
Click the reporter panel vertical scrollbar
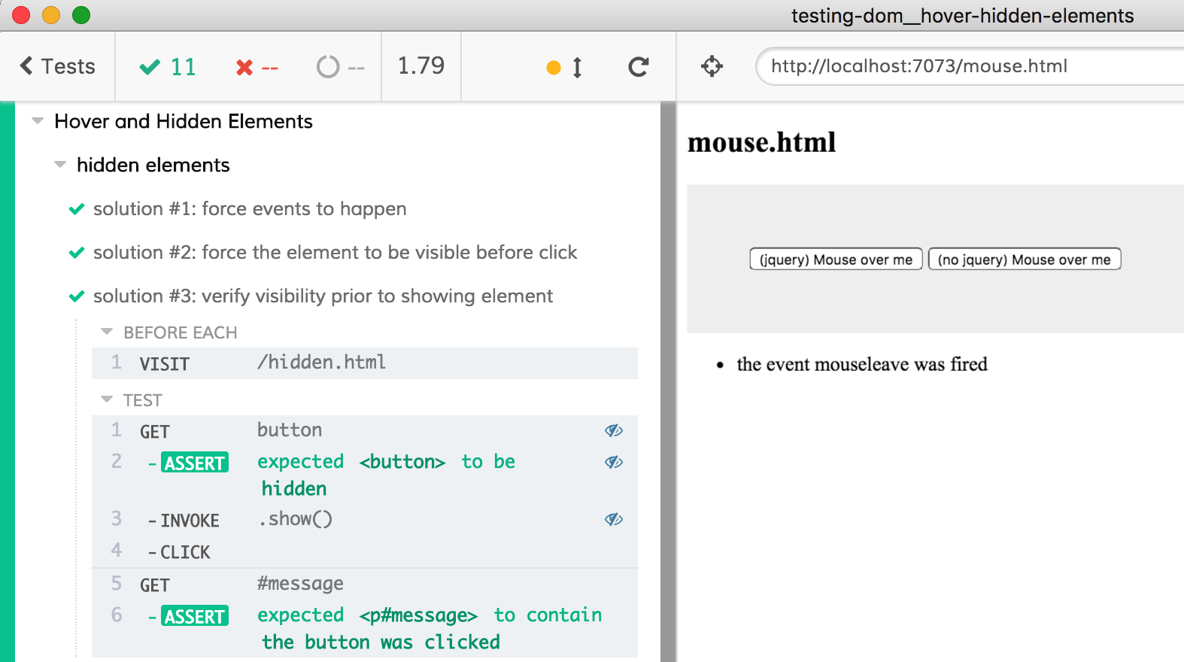coord(667,381)
